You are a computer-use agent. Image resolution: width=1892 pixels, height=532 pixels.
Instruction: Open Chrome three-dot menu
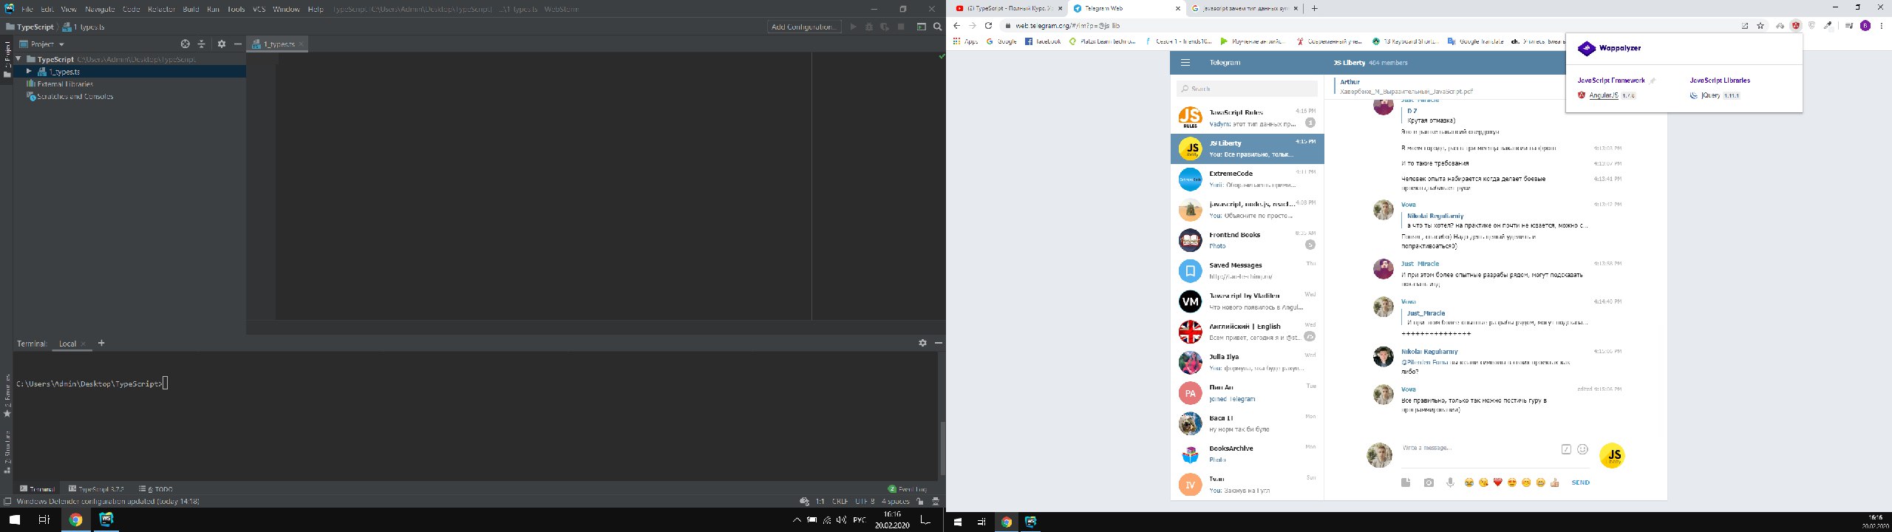coord(1882,26)
